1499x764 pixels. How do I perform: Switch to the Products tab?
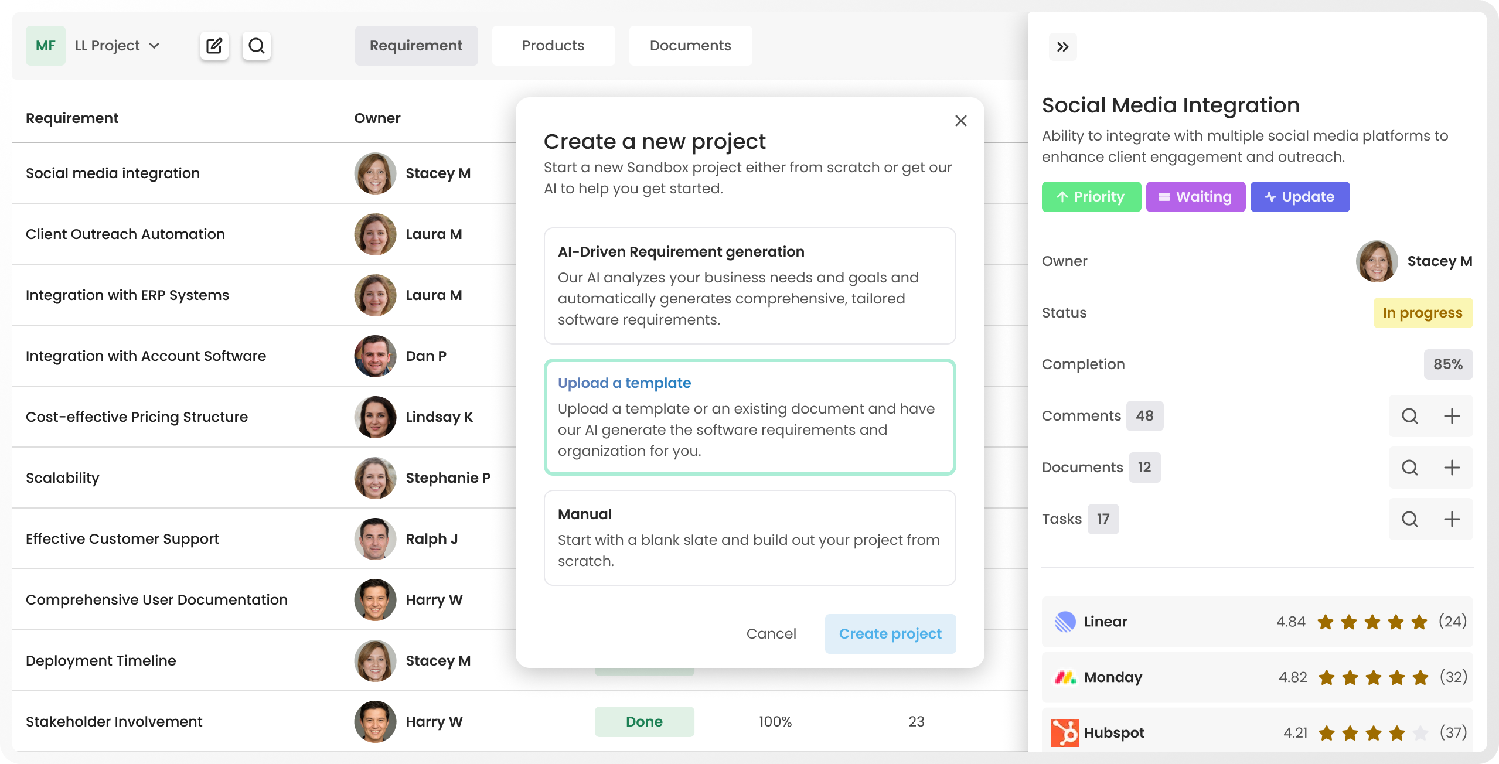click(x=553, y=45)
